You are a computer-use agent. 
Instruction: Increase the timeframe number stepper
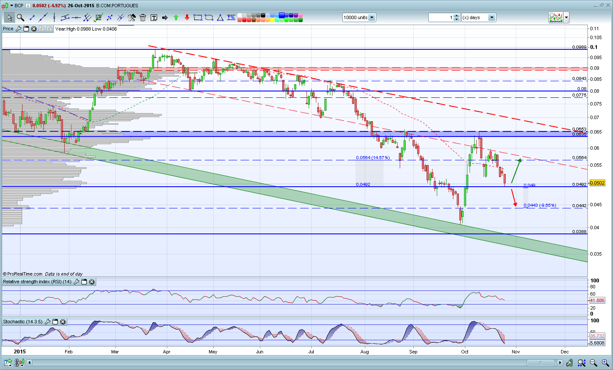pyautogui.click(x=457, y=16)
